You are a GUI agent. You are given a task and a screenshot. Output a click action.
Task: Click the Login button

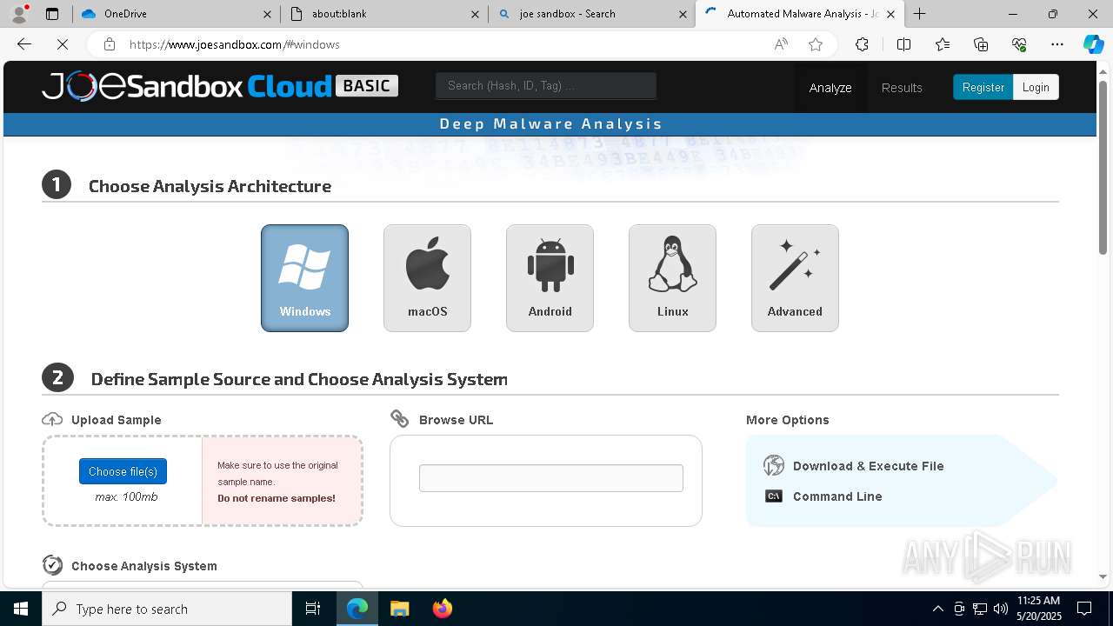tap(1036, 87)
